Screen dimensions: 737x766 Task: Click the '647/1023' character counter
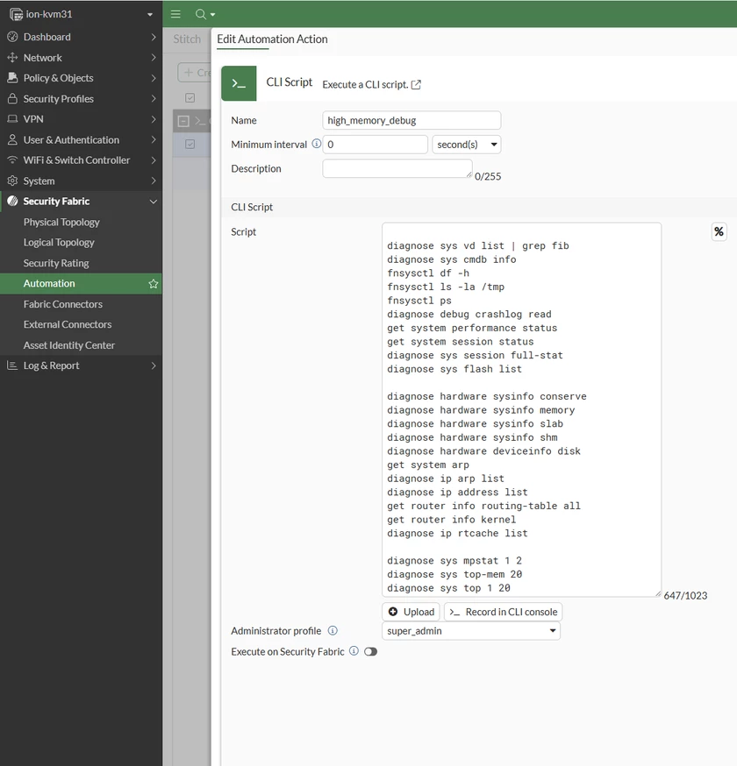(685, 595)
